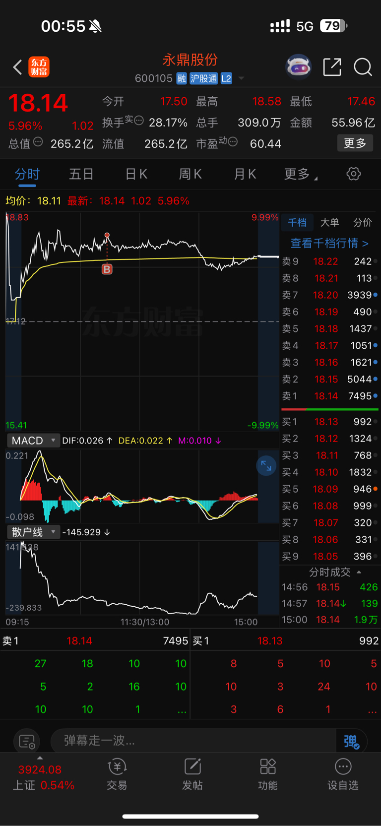Tap the 设自选 watchlist icon
381x826 pixels.
[x=343, y=774]
